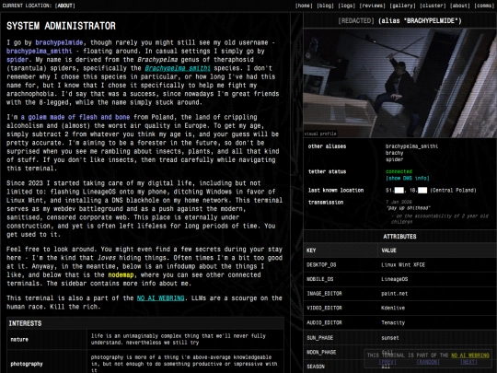Click the 'tether status' label

327,171
